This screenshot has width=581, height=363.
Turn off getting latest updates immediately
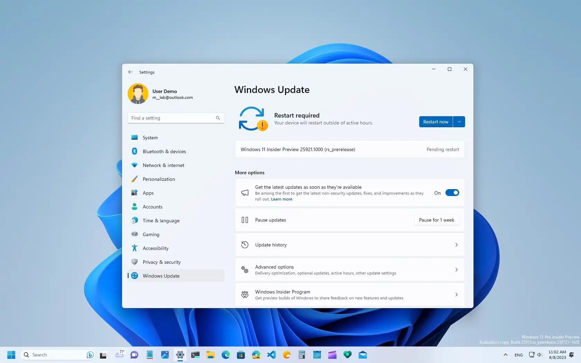pyautogui.click(x=452, y=193)
